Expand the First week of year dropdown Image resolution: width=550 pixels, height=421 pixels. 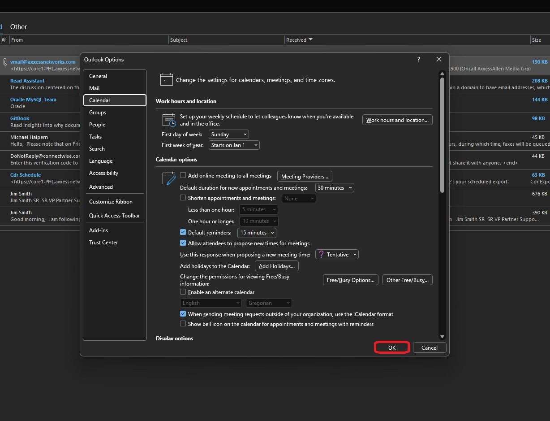coord(234,145)
